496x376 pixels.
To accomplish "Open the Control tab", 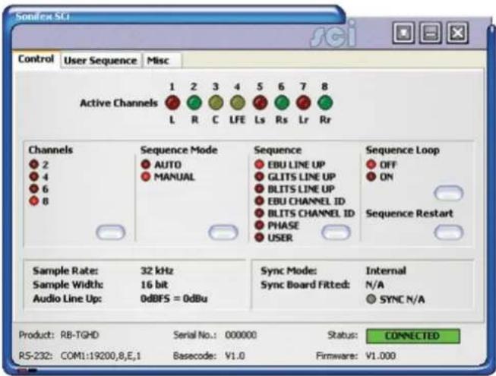I will (36, 59).
